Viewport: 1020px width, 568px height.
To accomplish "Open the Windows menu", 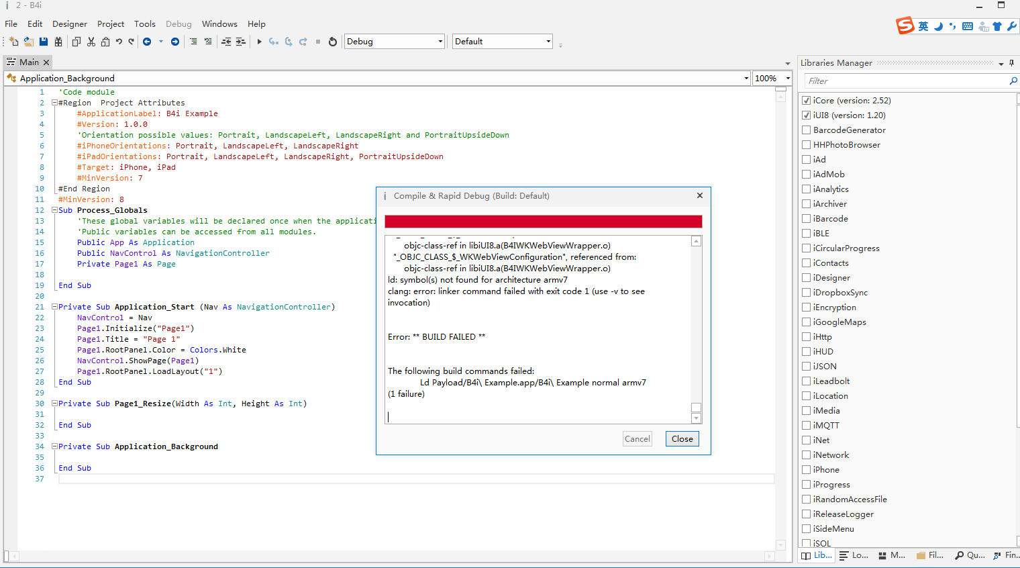I will point(219,24).
